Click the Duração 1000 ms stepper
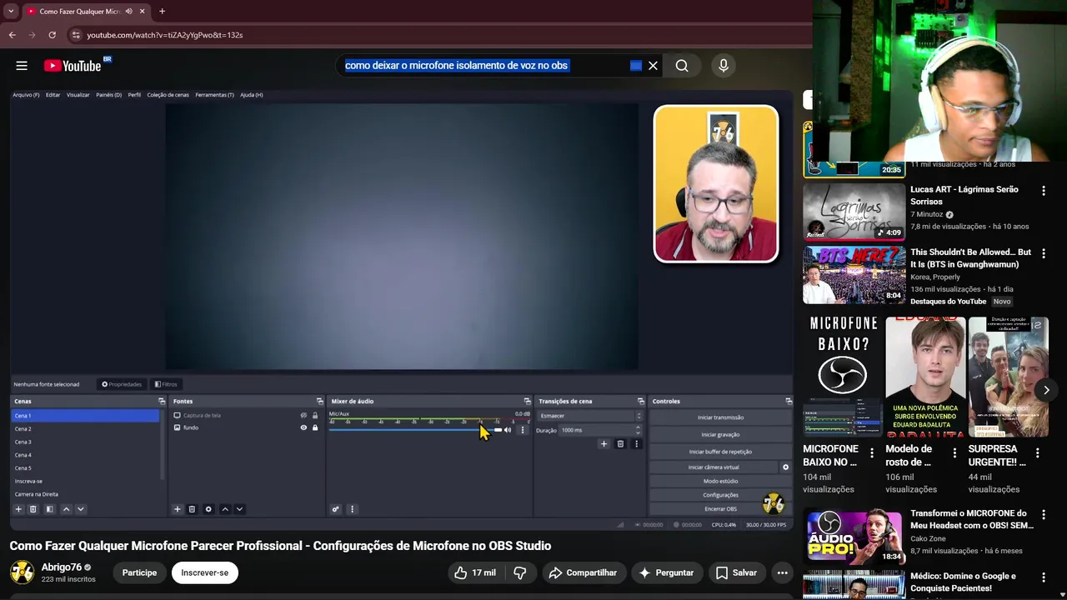The image size is (1067, 600). coord(639,430)
